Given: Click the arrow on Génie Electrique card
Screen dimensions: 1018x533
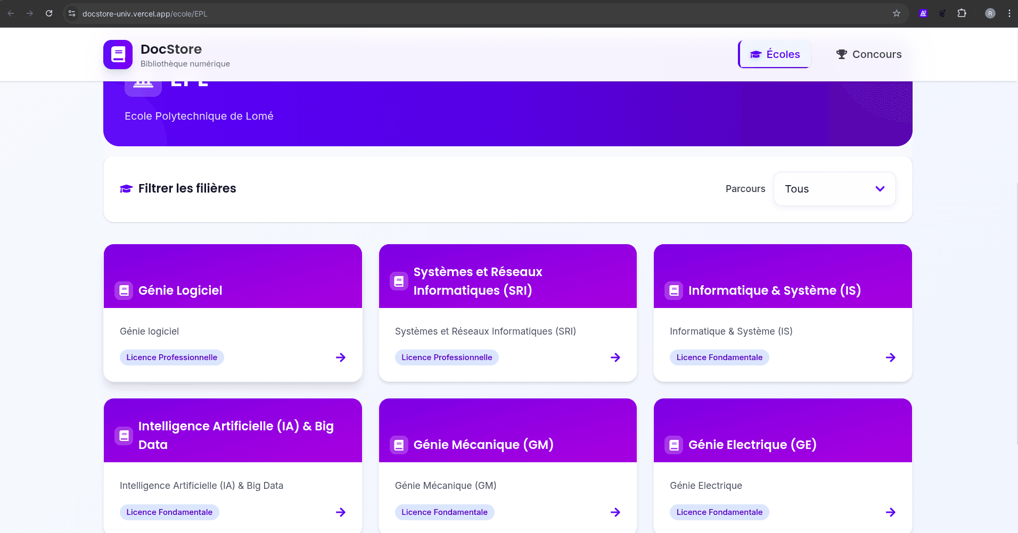Looking at the screenshot, I should point(890,512).
